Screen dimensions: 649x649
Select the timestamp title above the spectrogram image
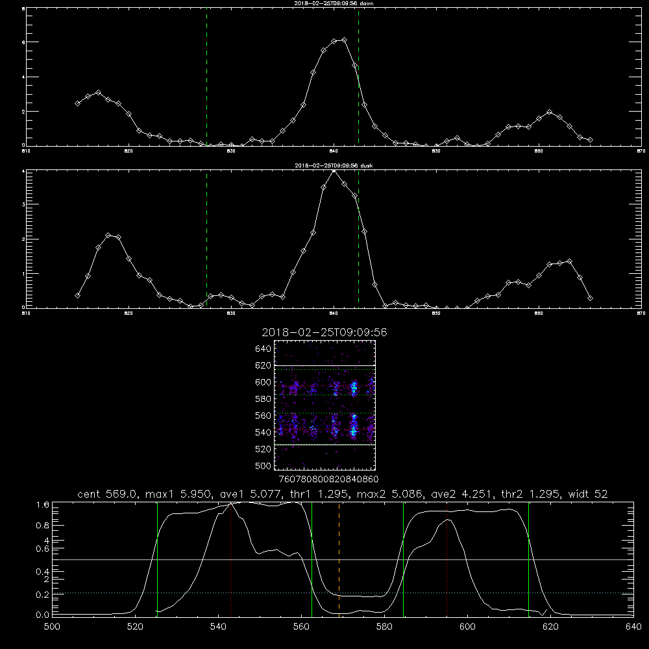coord(324,332)
